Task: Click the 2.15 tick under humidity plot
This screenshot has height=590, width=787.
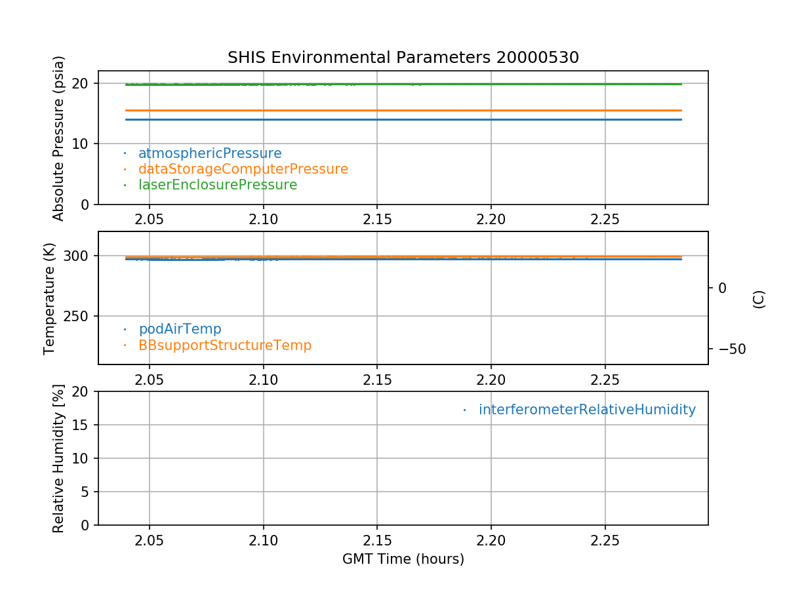Action: point(376,540)
